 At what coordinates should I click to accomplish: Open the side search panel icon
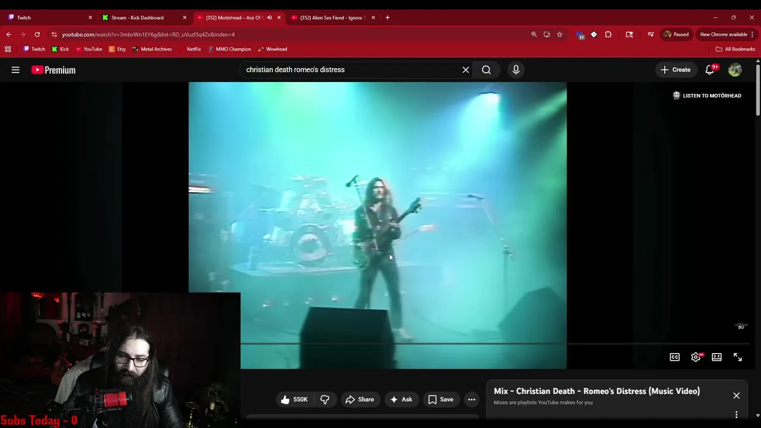(x=629, y=34)
